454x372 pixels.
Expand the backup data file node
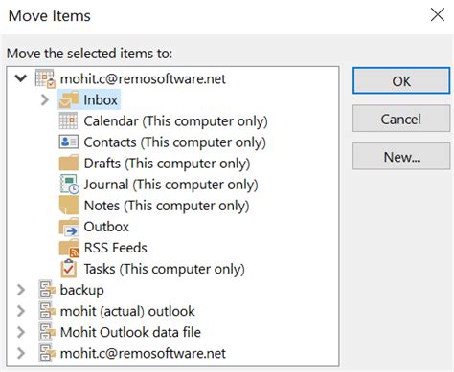(21, 290)
